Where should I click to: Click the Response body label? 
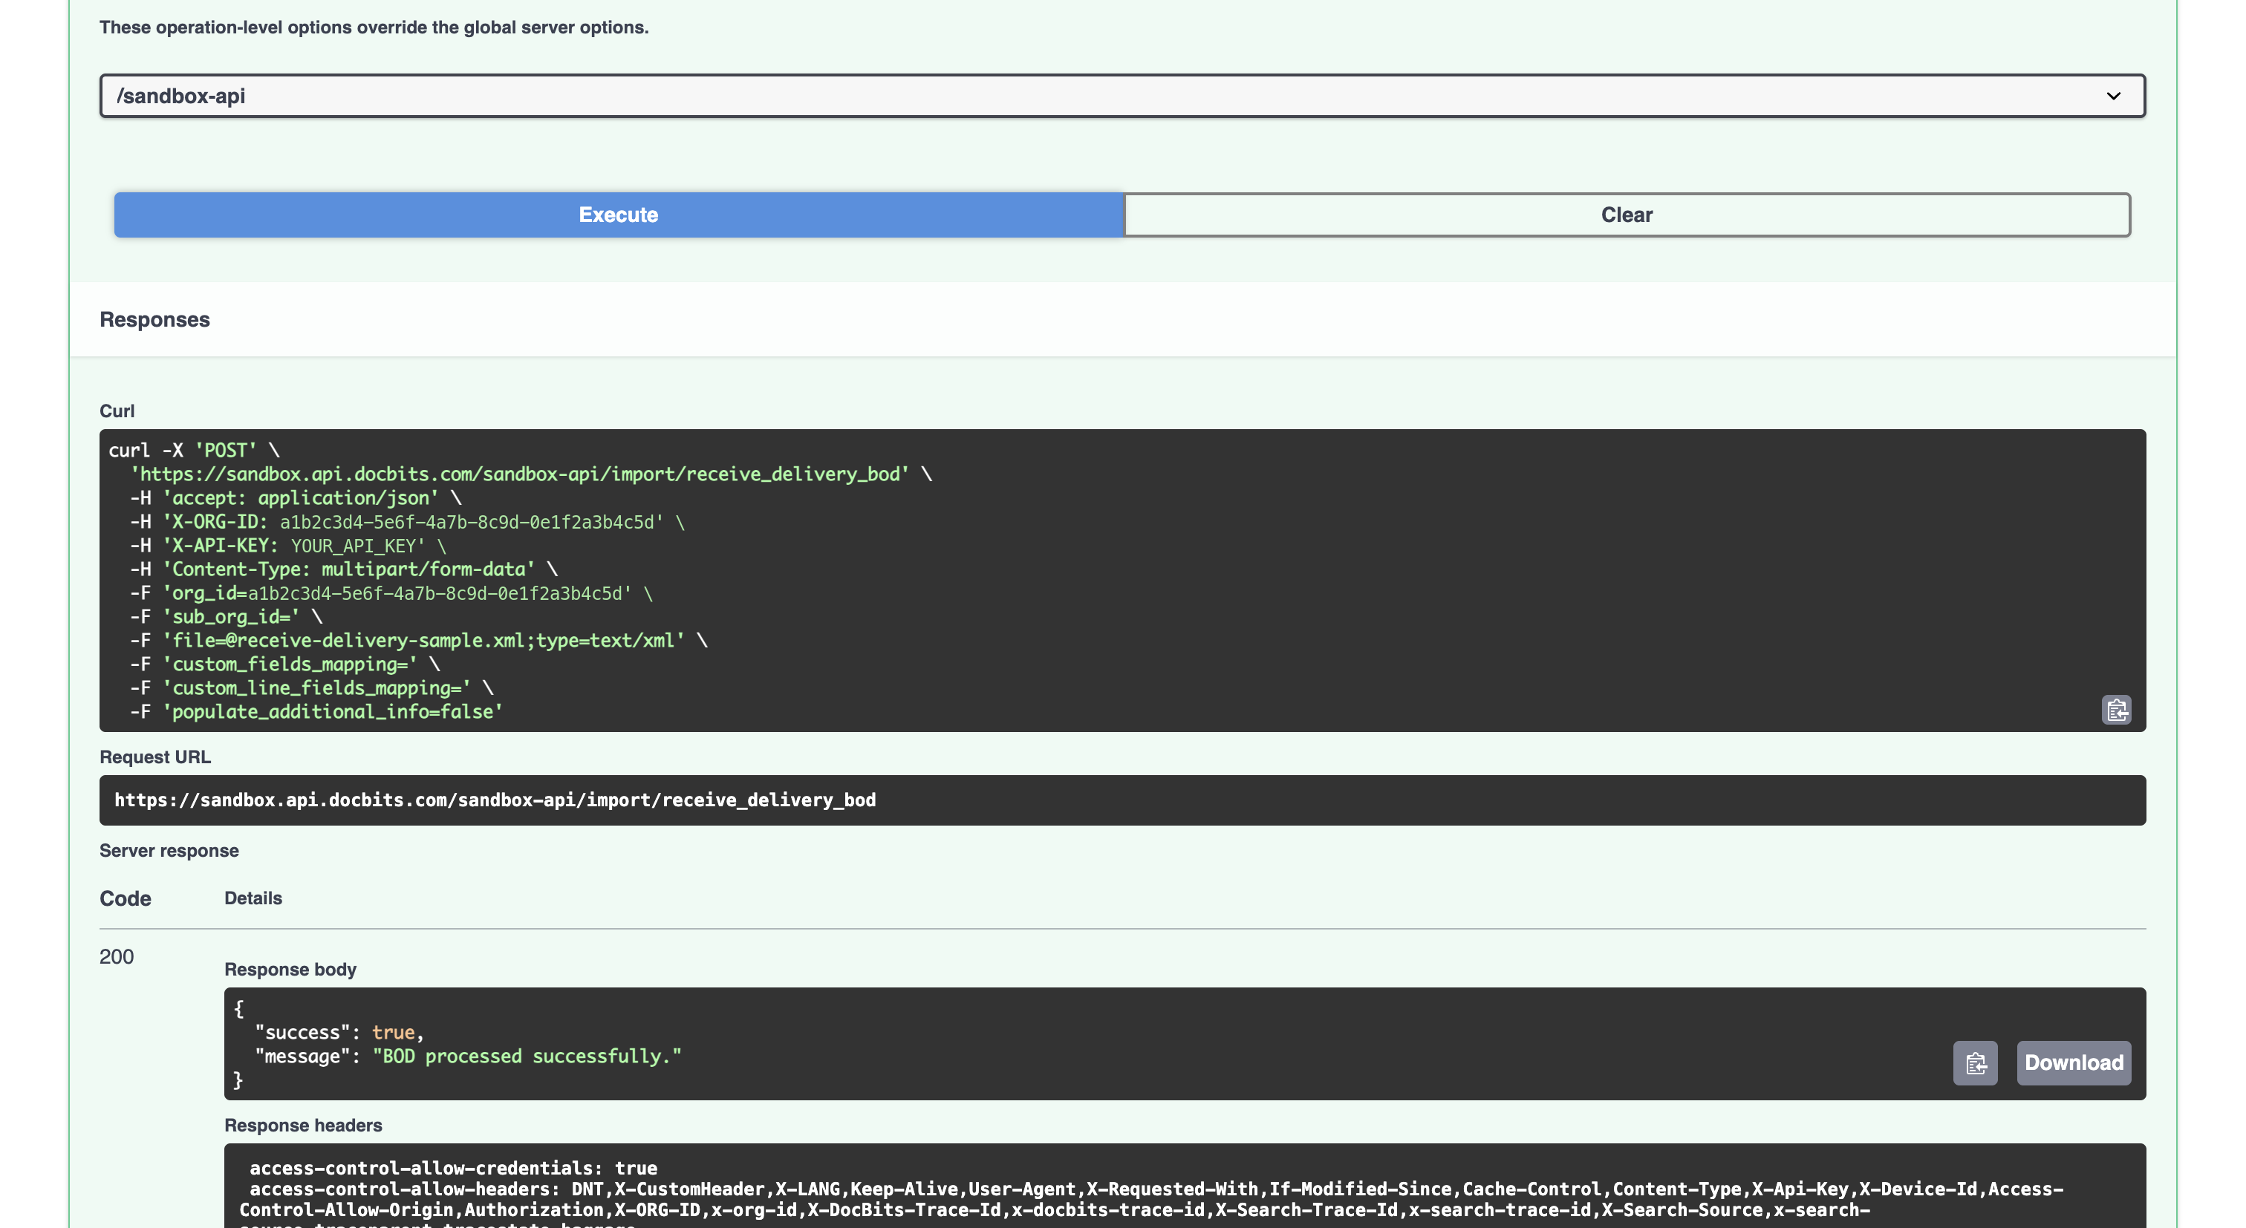coord(290,969)
